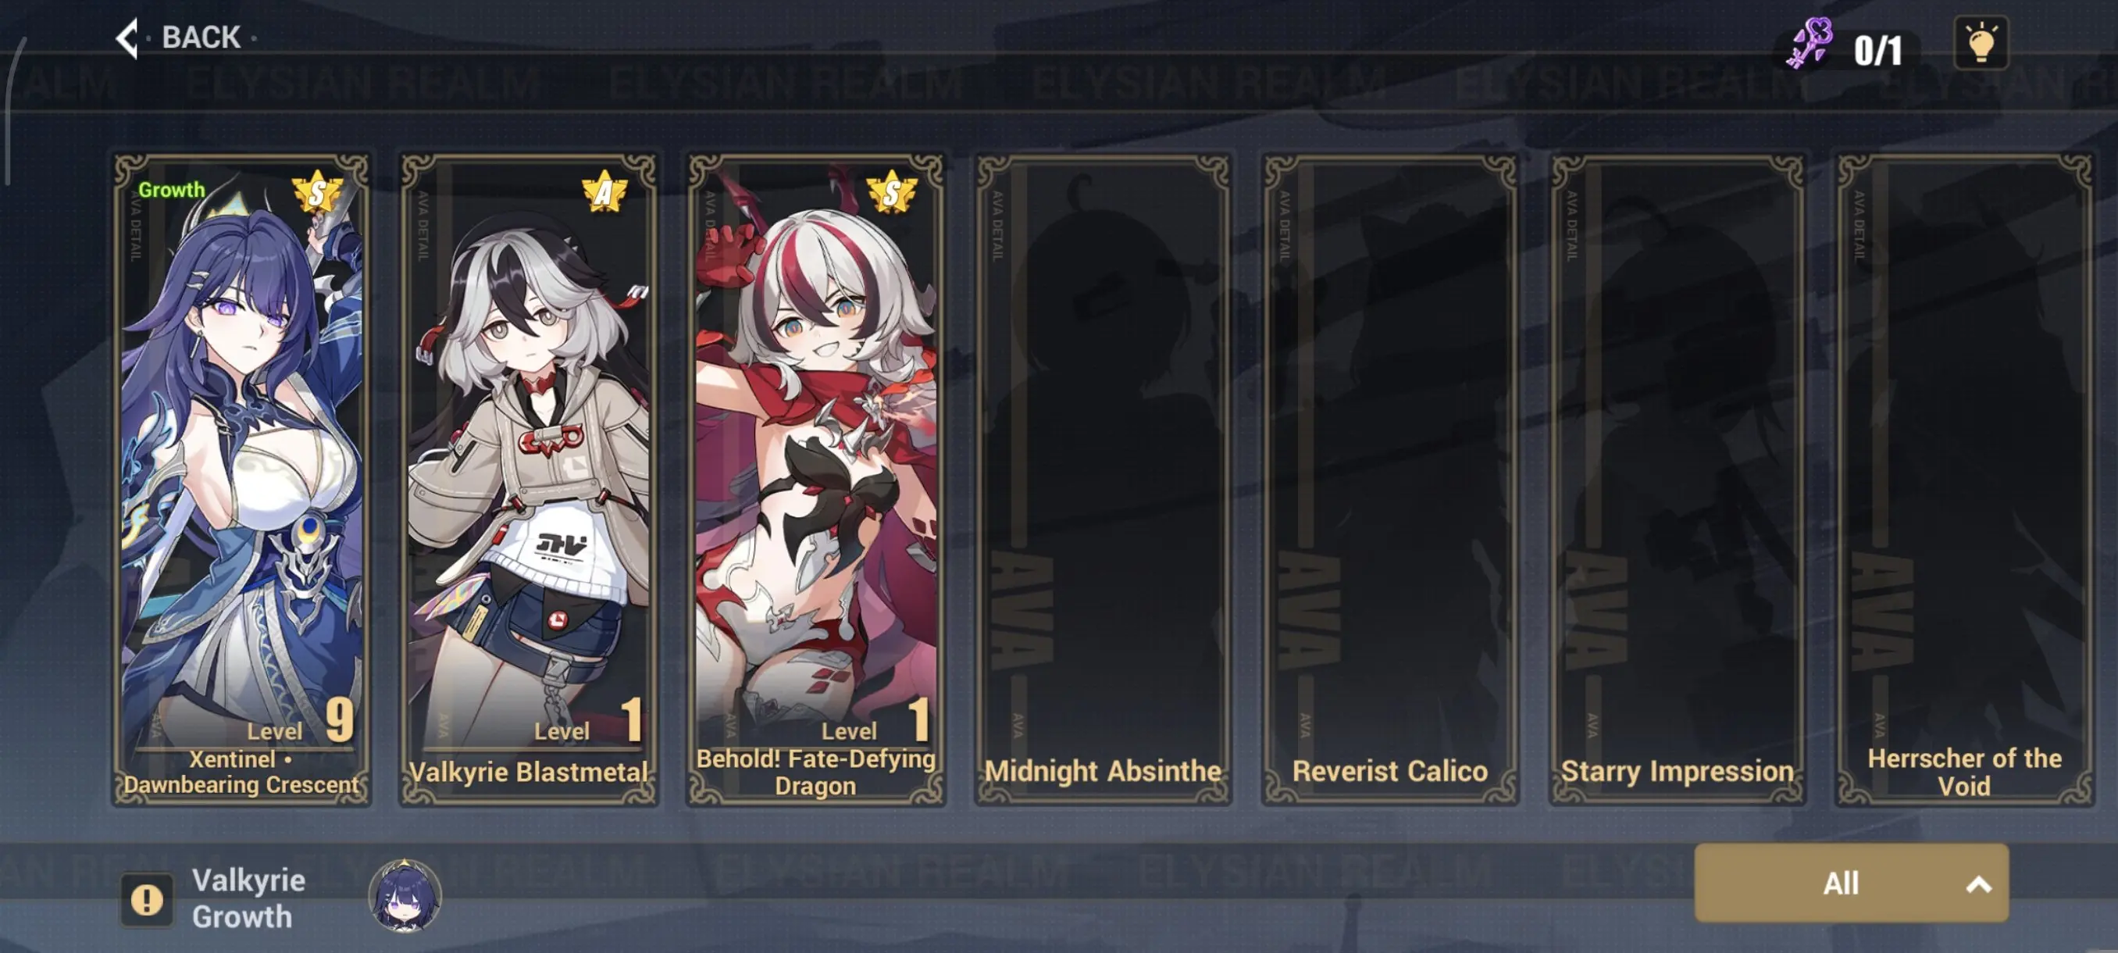
Task: Open the locked Reverist Calico card
Action: pyautogui.click(x=1389, y=480)
